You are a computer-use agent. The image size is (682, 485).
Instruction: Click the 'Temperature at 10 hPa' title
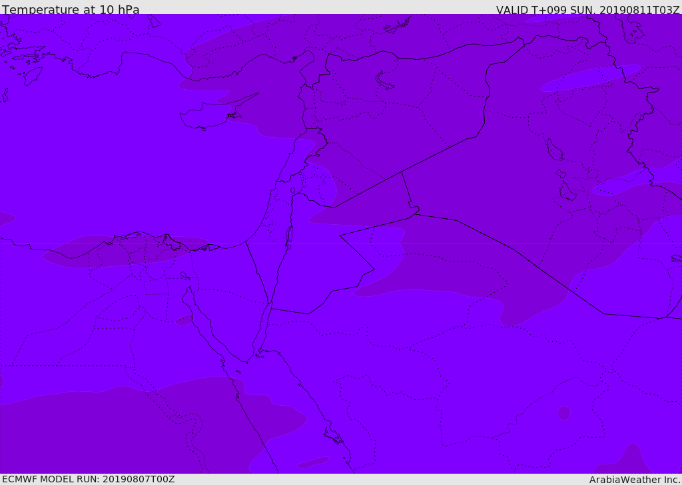(71, 9)
